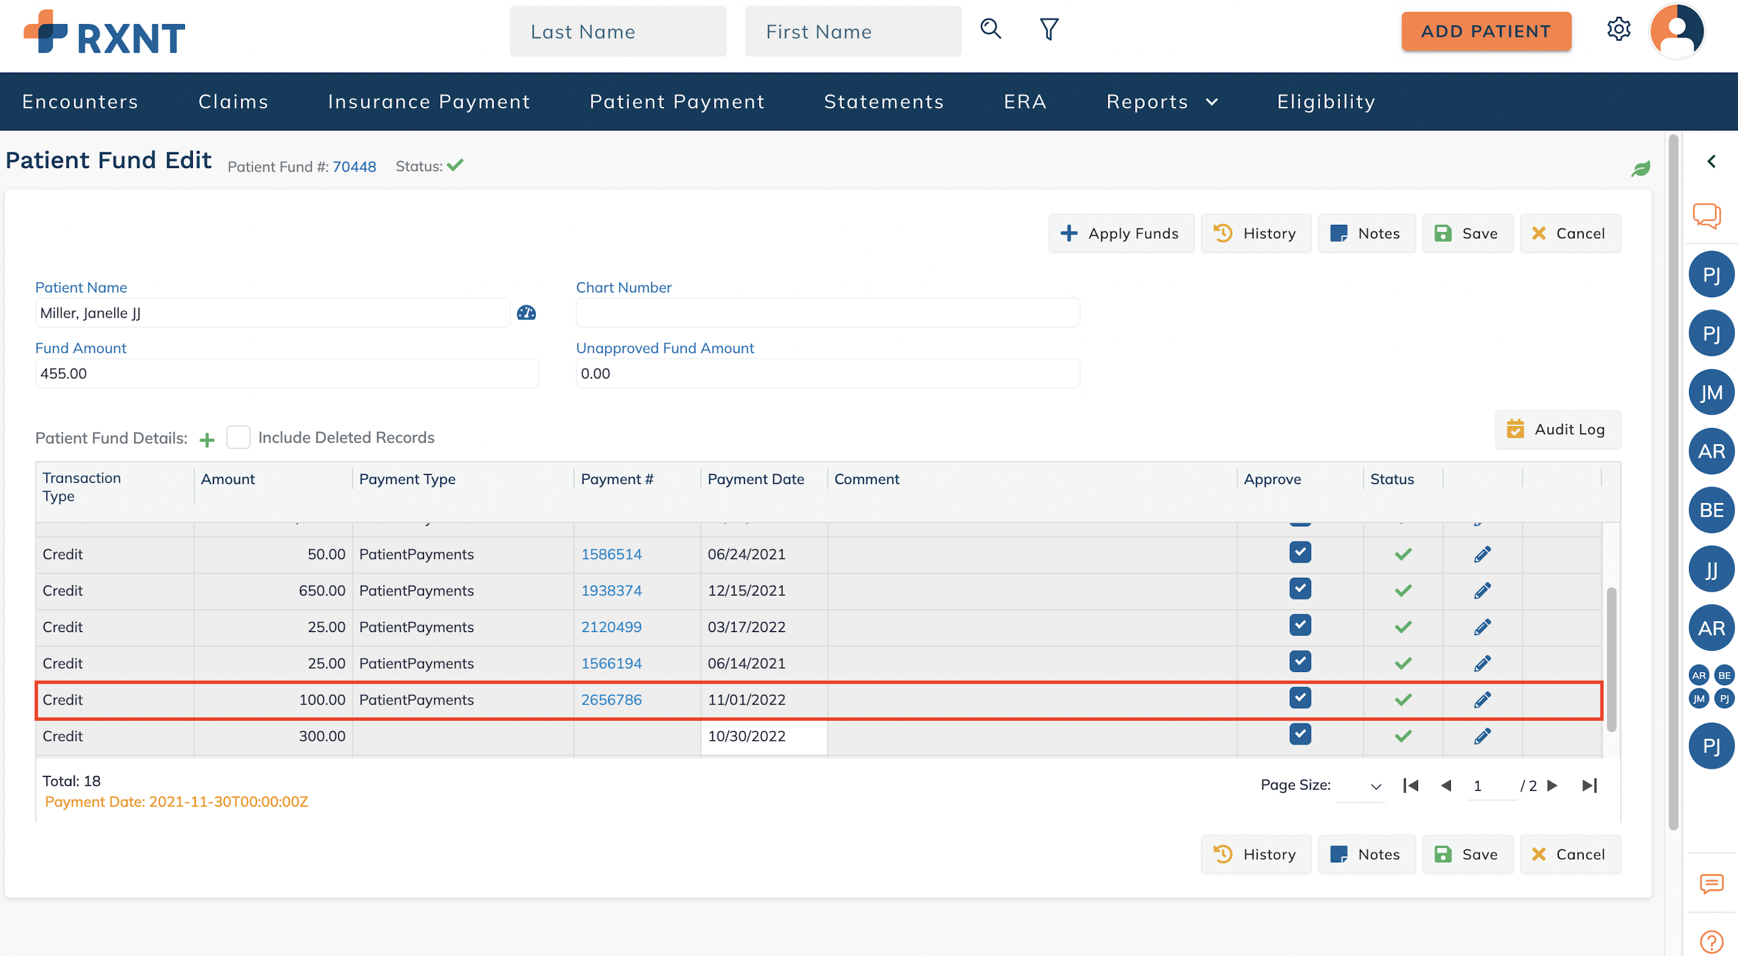Open the Page Size dropdown
1738x956 pixels.
pos(1360,786)
